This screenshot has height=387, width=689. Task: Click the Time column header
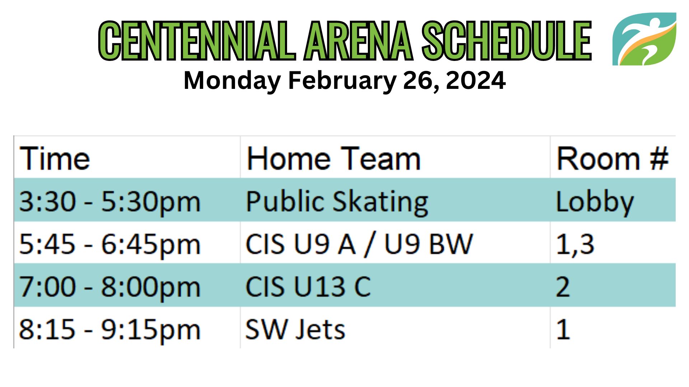(x=55, y=158)
